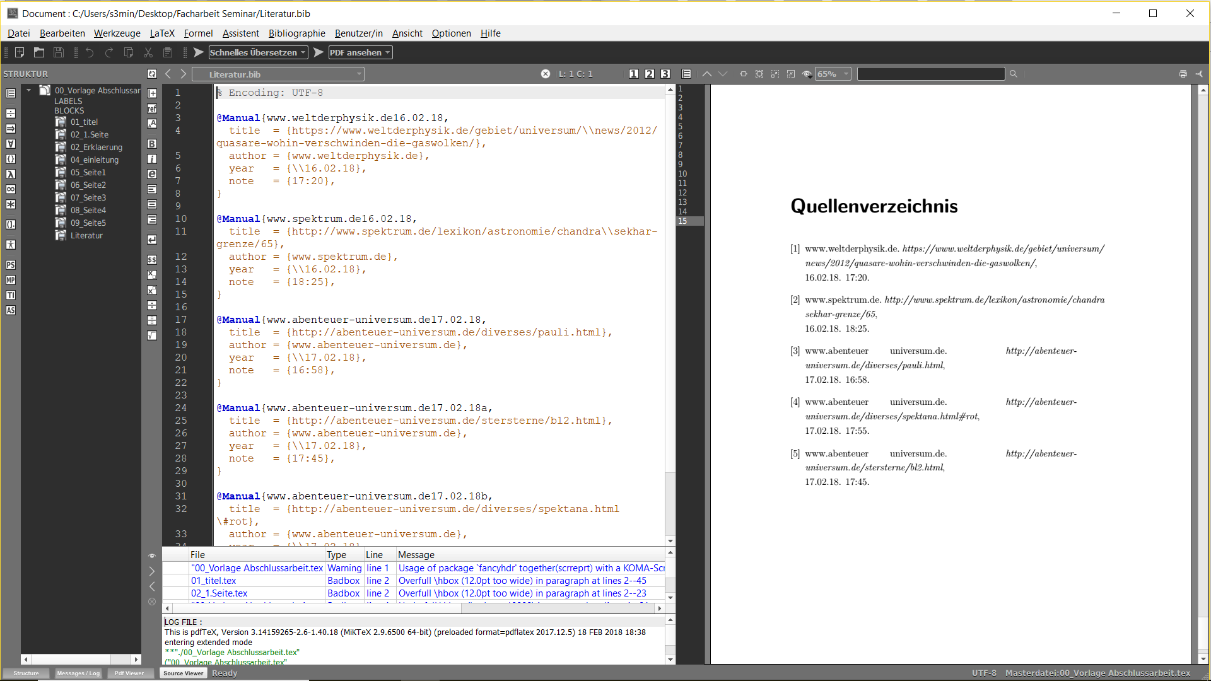Open the PDF ansehen dropdown
The width and height of the screenshot is (1211, 681).
pos(360,52)
